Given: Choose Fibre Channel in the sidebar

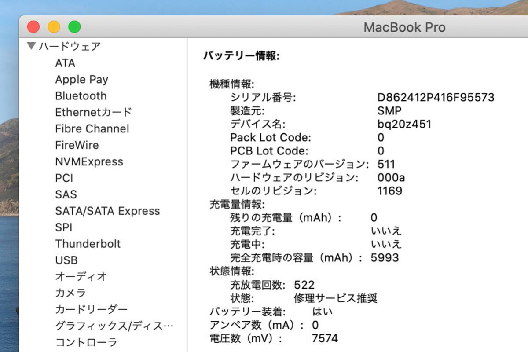Looking at the screenshot, I should pos(92,129).
